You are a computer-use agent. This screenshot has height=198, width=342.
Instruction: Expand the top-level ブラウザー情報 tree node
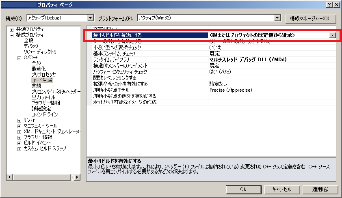click(19, 138)
